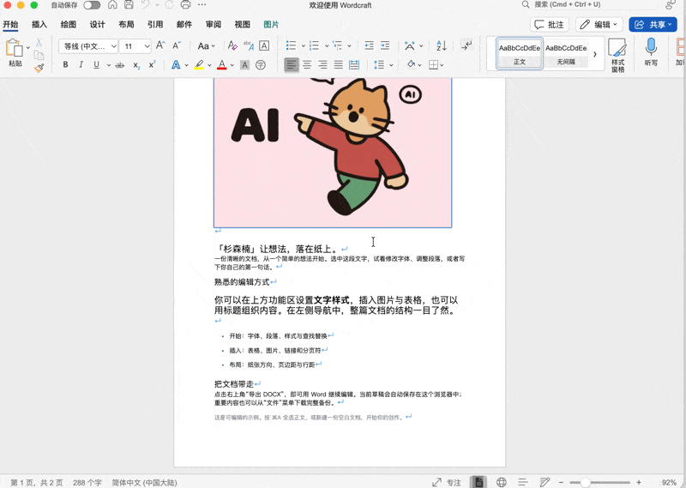This screenshot has height=488, width=686.
Task: Toggle superscript formatting
Action: click(x=152, y=65)
